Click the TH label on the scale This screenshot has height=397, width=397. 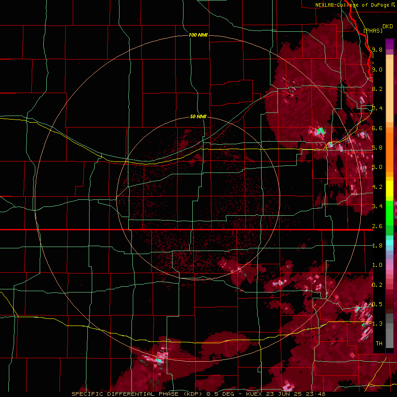pyautogui.click(x=379, y=343)
